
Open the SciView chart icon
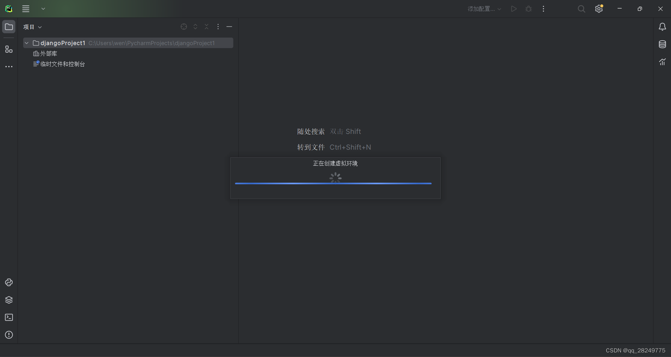[662, 62]
